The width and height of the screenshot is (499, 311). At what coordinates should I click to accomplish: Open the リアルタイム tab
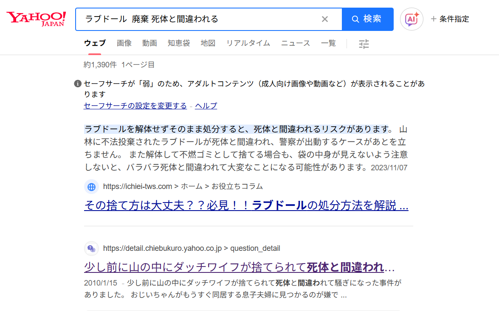click(x=248, y=43)
